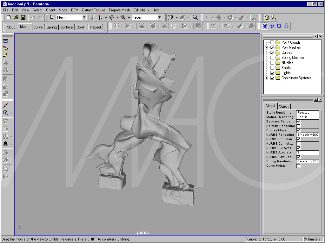The height and width of the screenshot is (243, 325).
Task: Click the yellow left arrow icon in the left toolbar
Action: click(5, 48)
